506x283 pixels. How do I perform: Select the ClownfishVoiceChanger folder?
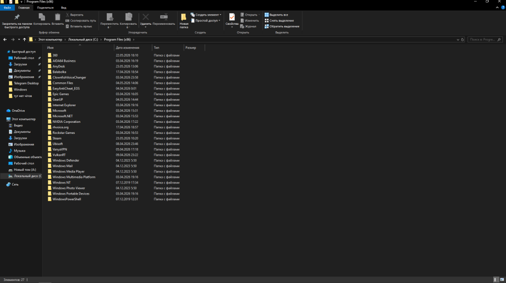pos(69,78)
